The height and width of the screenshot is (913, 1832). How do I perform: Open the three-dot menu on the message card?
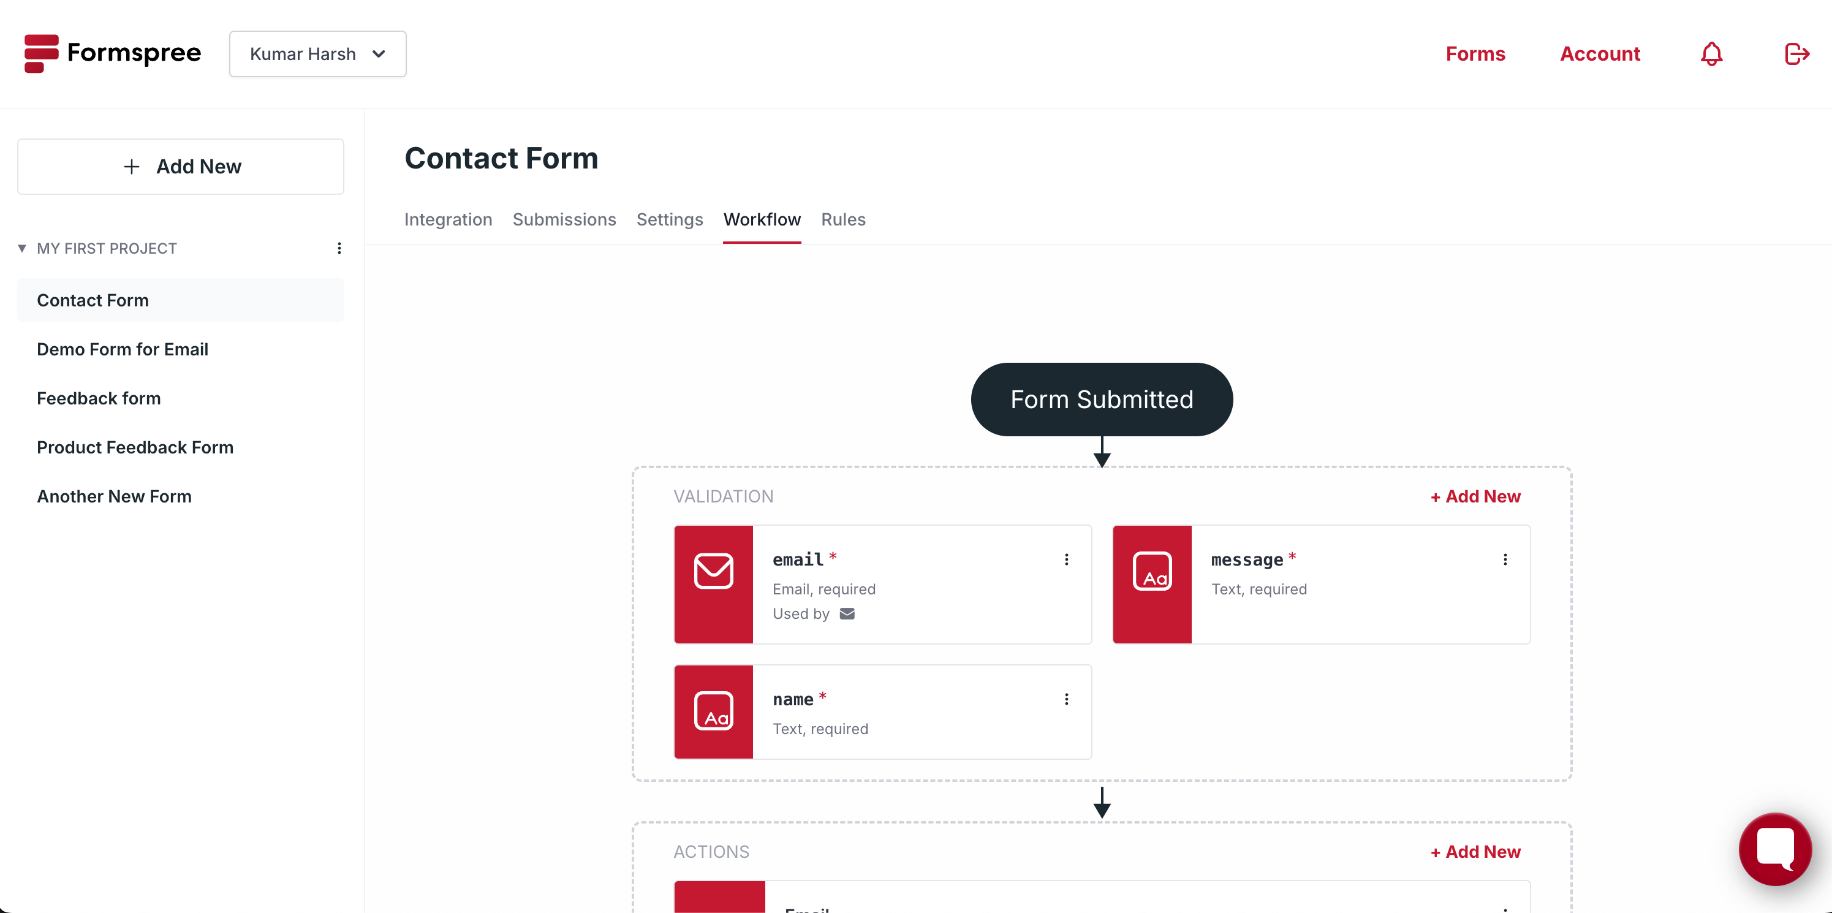point(1505,559)
